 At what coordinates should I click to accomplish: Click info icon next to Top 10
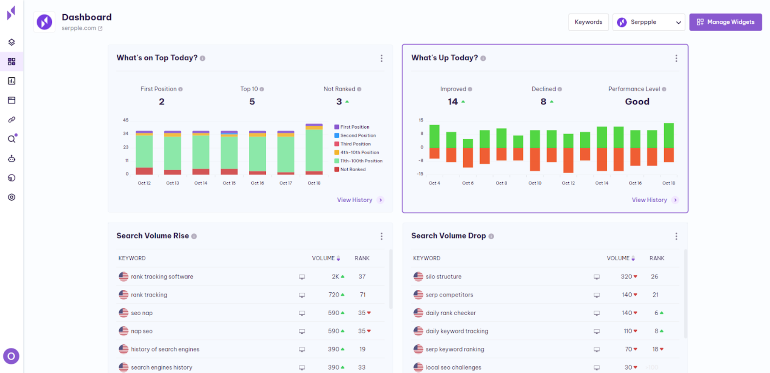(262, 89)
